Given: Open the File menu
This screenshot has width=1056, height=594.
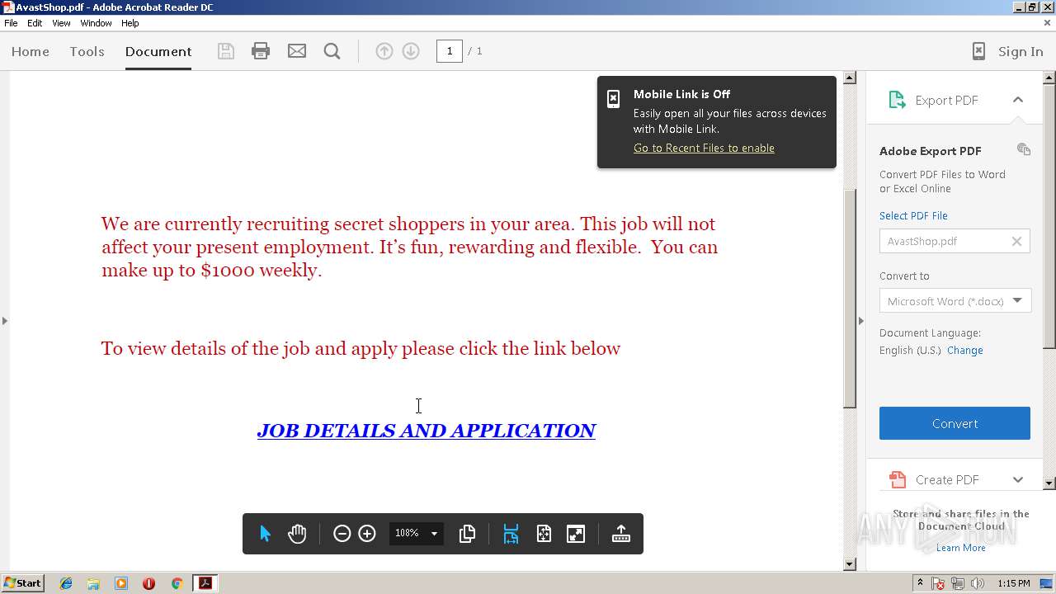Looking at the screenshot, I should [11, 23].
